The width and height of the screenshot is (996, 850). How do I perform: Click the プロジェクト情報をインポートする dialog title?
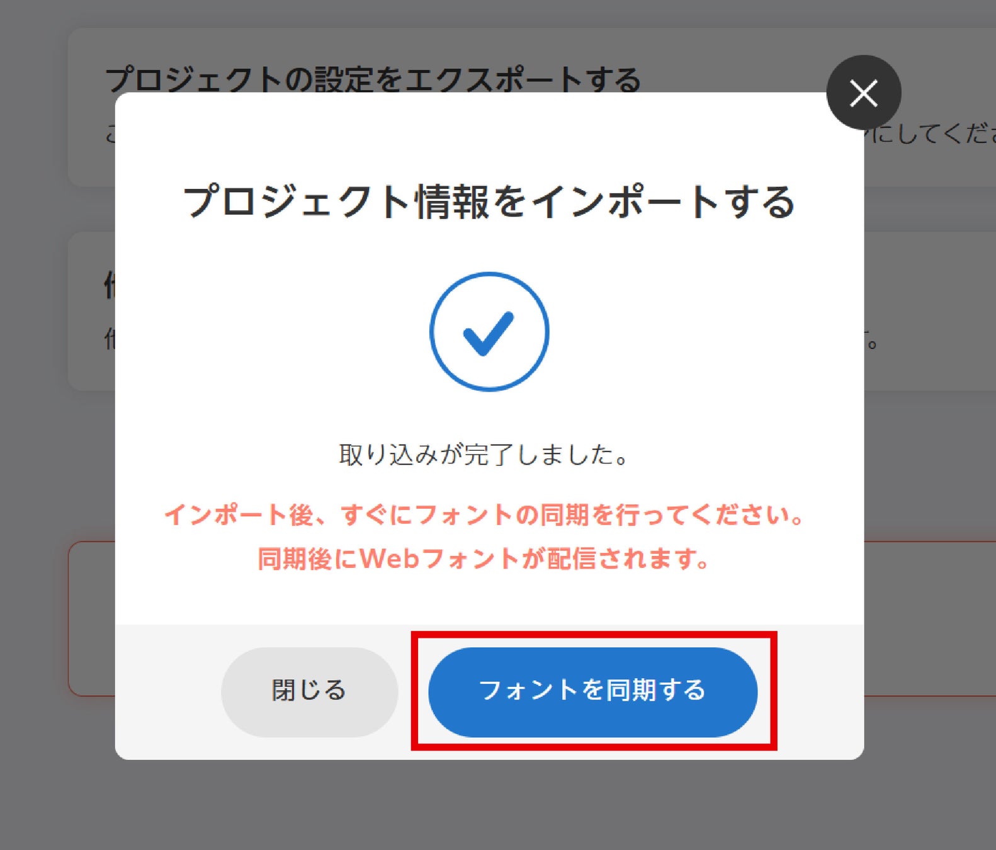[x=489, y=201]
